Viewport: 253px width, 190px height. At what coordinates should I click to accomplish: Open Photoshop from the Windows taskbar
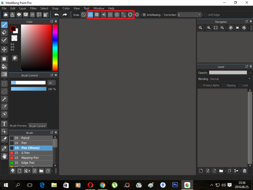(x=175, y=185)
